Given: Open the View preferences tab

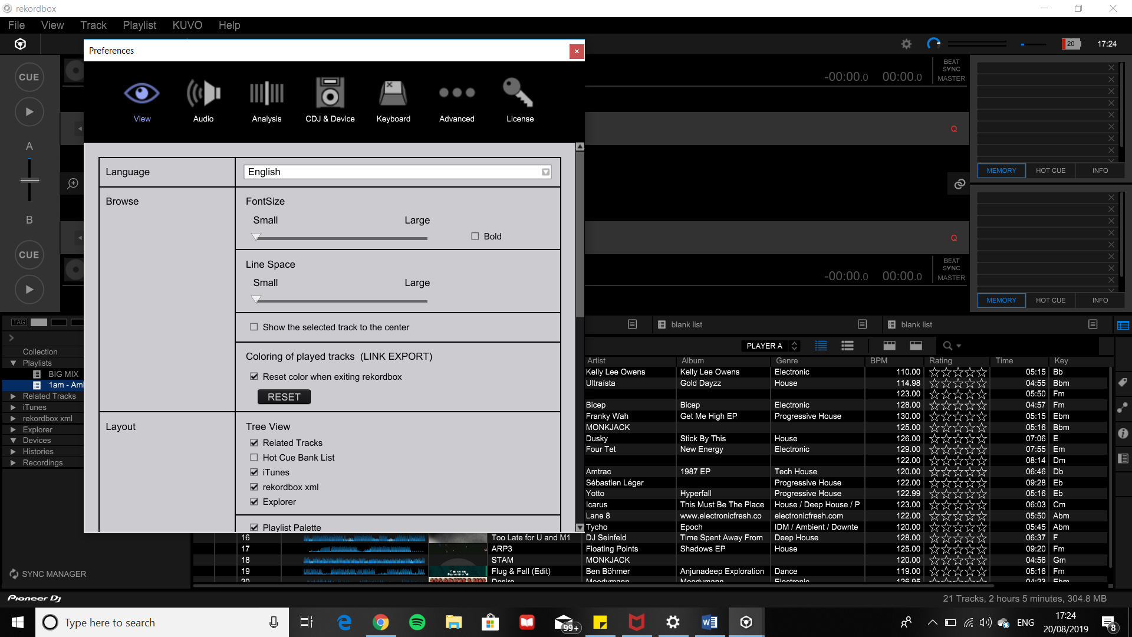Looking at the screenshot, I should pyautogui.click(x=141, y=101).
